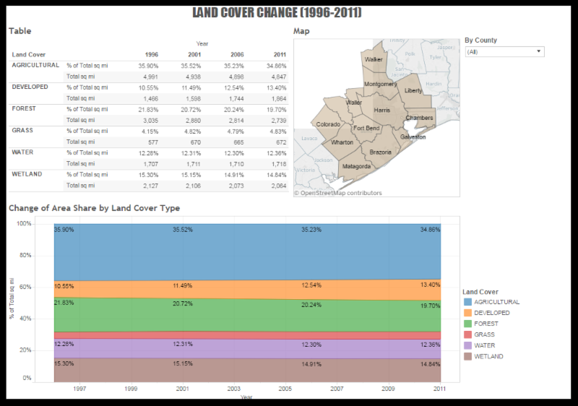Select the AGRICULTURAL blue legend swatch
This screenshot has height=406, width=578.
(467, 302)
